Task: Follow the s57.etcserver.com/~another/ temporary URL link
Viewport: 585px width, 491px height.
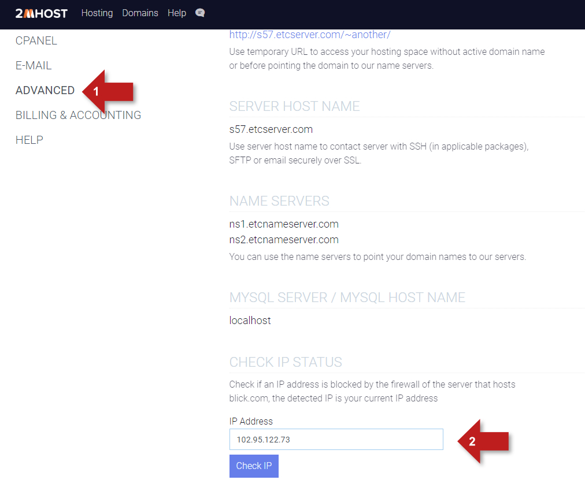Action: [x=310, y=35]
